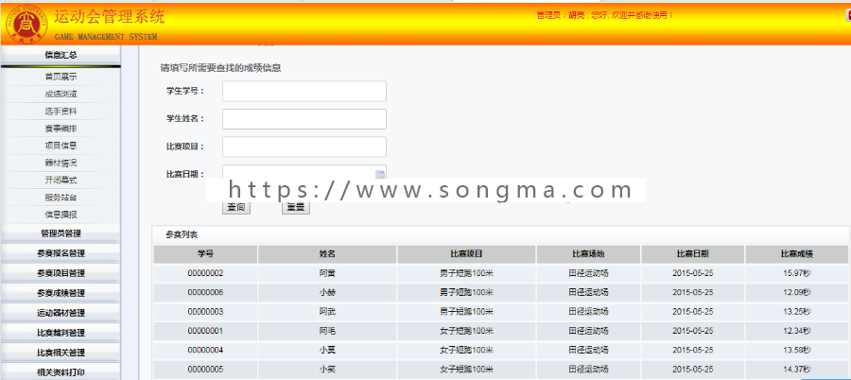Expand the 参赛报名管理 sidebar section
The width and height of the screenshot is (851, 380).
coord(61,253)
